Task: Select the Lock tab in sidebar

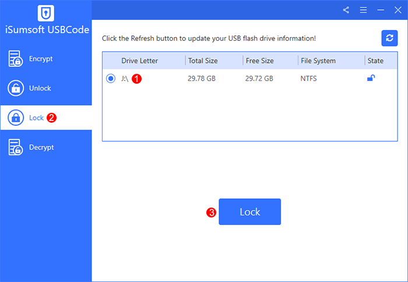Action: [46, 117]
